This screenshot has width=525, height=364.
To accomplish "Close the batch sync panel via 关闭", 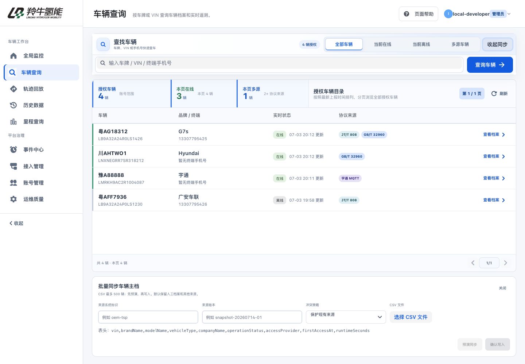I will 502,288.
